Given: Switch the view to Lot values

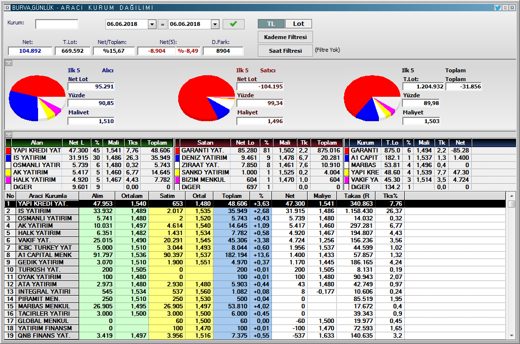Looking at the screenshot, I should click(x=298, y=24).
